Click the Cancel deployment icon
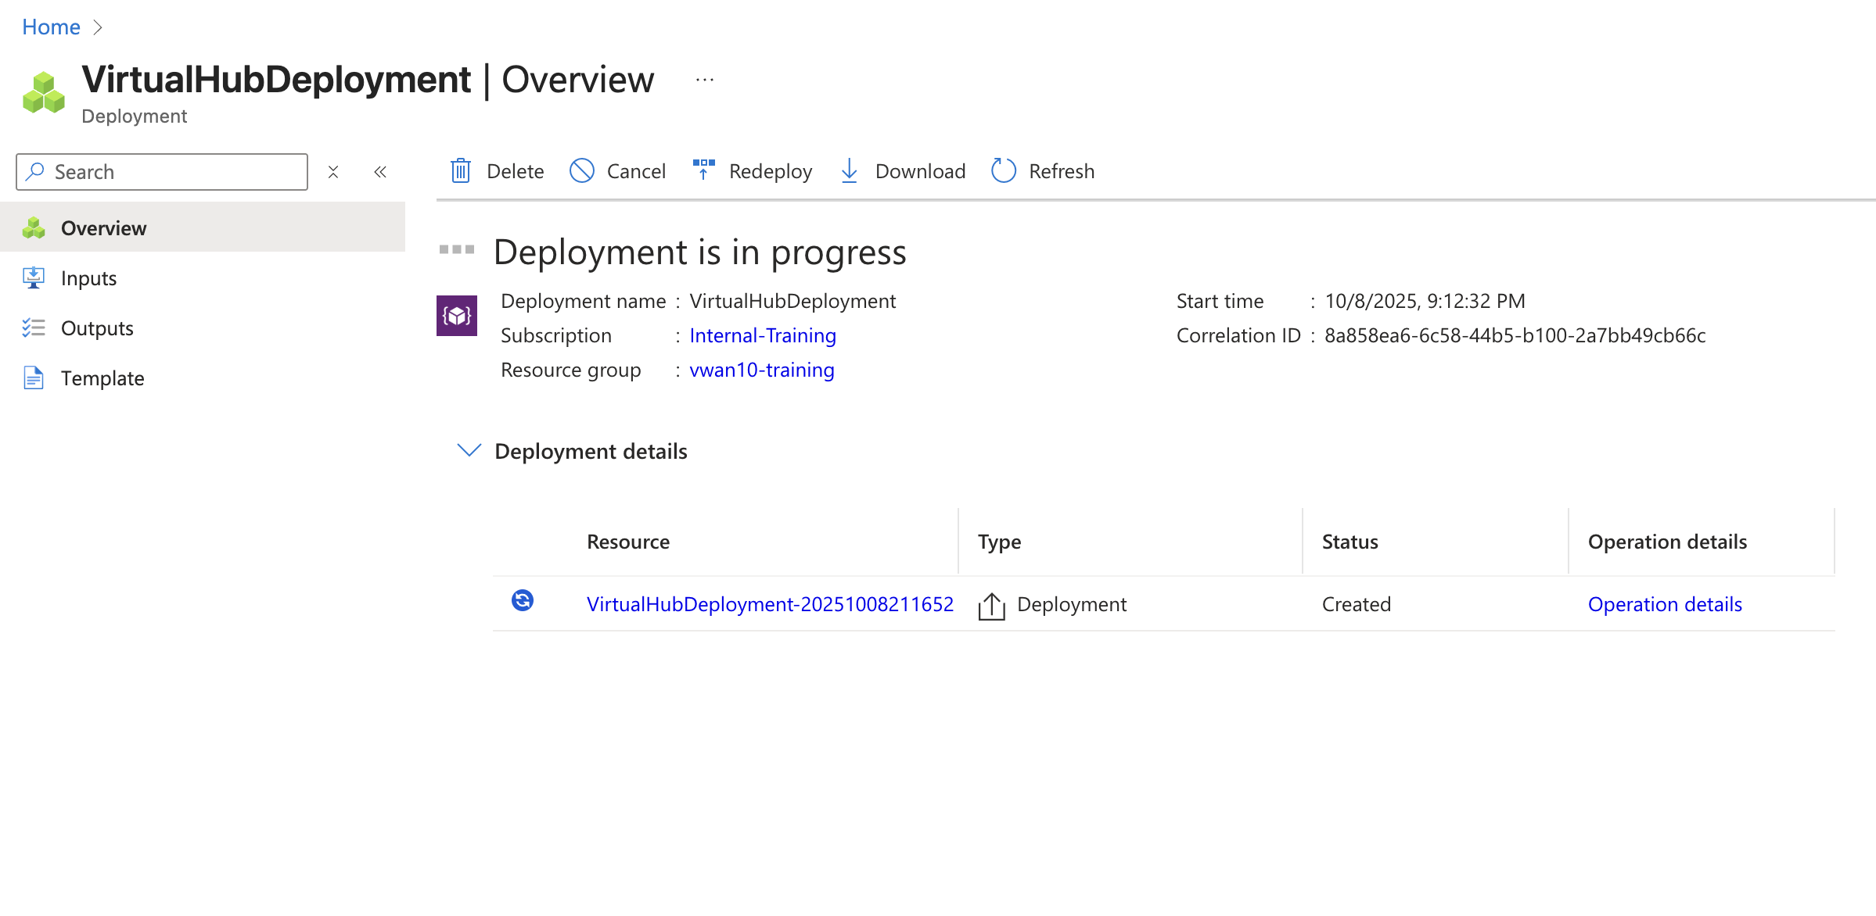The width and height of the screenshot is (1876, 916). [581, 171]
